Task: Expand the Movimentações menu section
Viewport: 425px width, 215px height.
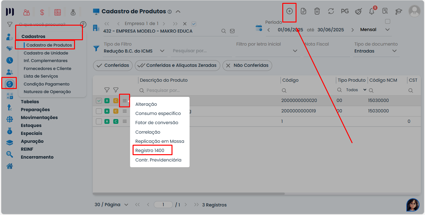Action: click(39, 117)
